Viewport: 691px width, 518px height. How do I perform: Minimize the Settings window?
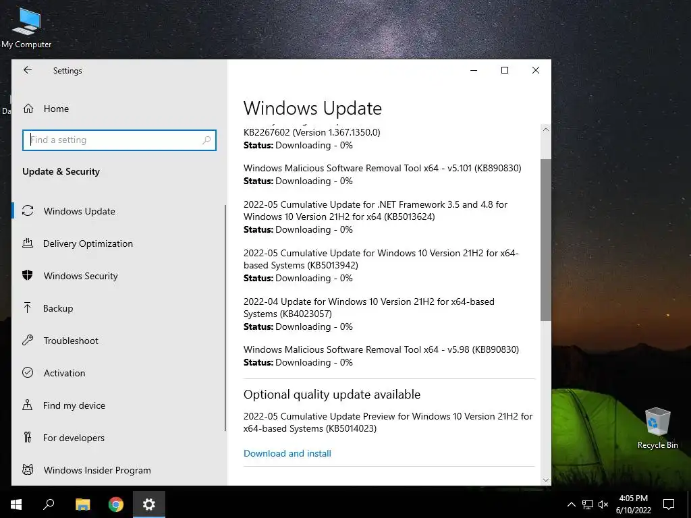(474, 70)
